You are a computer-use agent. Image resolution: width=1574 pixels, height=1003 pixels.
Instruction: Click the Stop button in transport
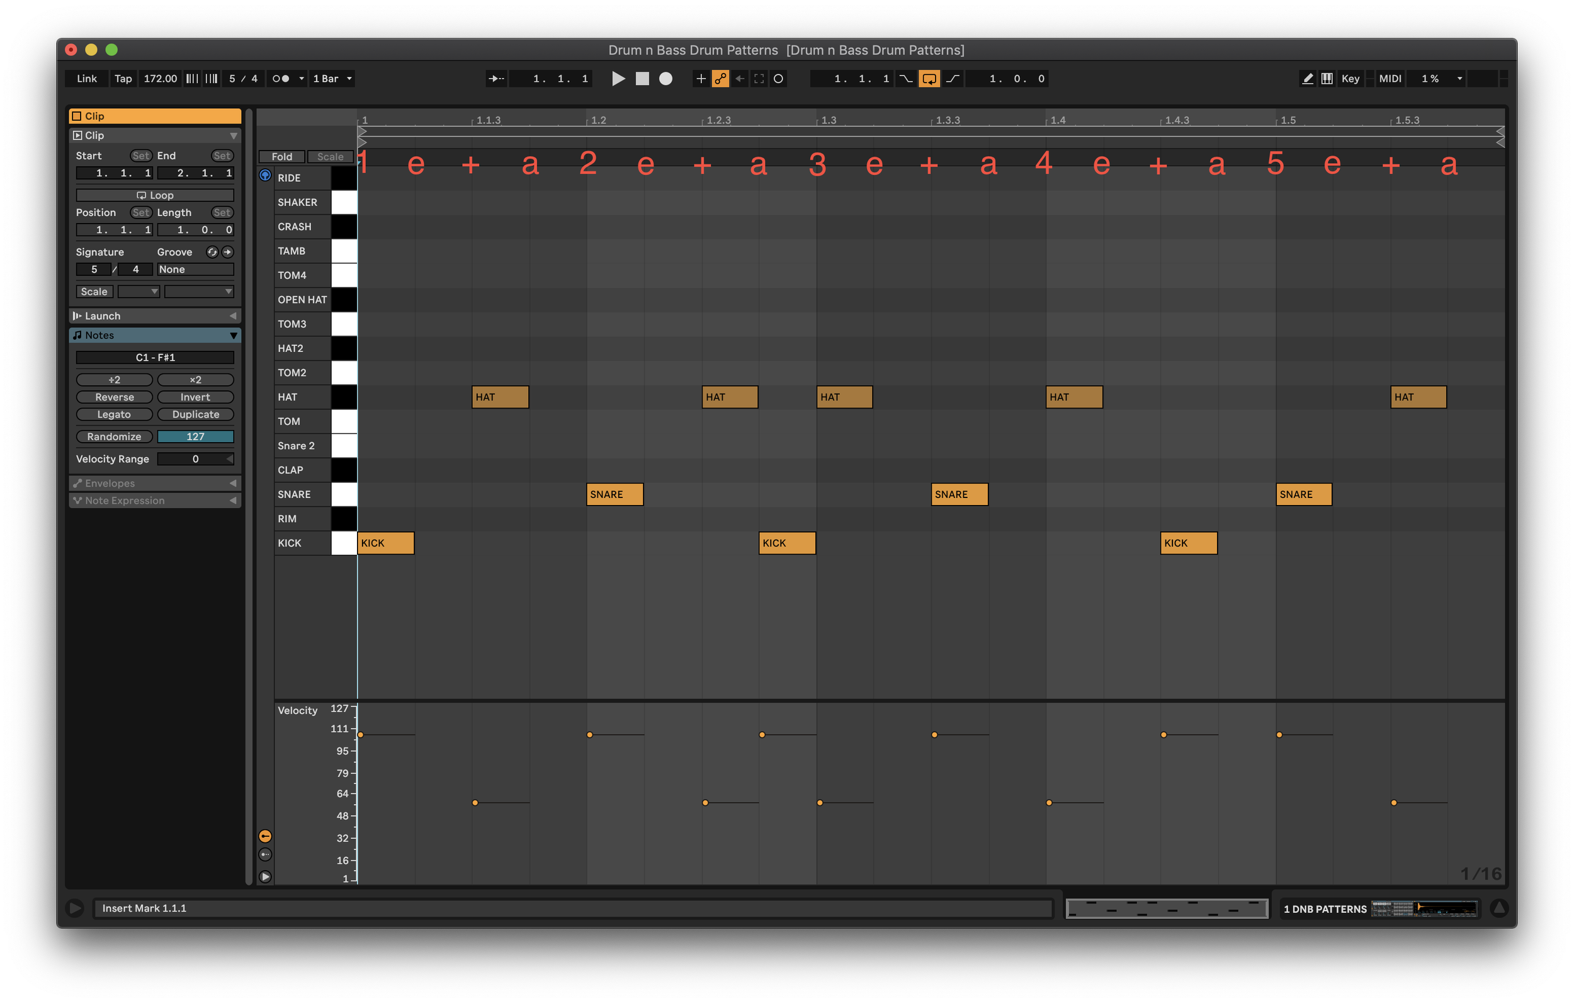pyautogui.click(x=642, y=79)
